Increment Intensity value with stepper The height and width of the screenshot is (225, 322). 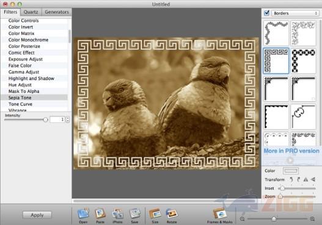(x=68, y=118)
